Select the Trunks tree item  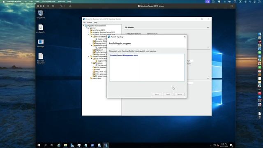98,69
